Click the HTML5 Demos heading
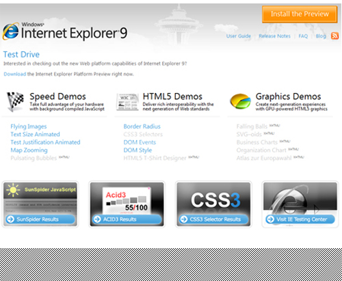The image size is (342, 281). (172, 96)
